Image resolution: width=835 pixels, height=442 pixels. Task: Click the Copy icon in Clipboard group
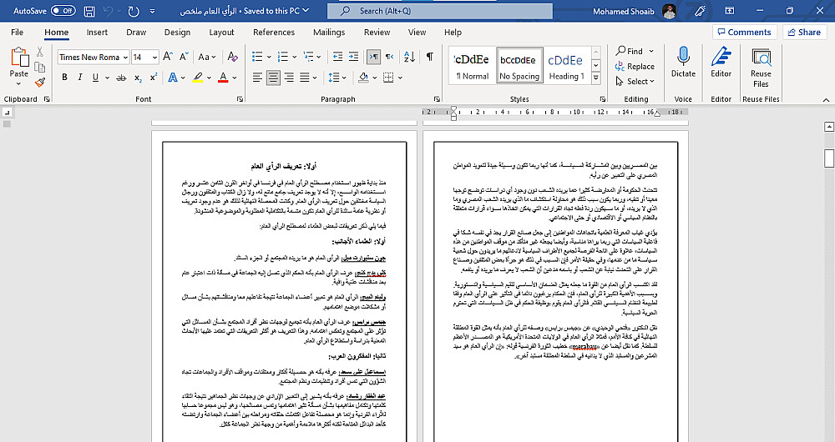click(x=39, y=67)
